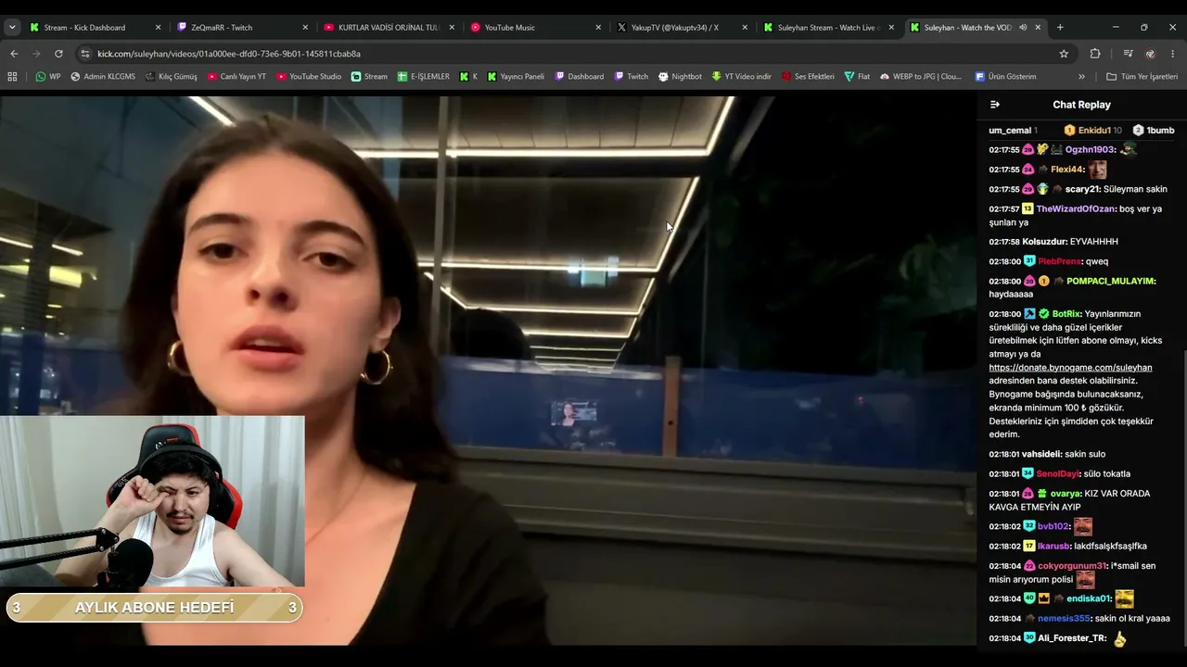Open the Tüm Yer İşaretleri folder
Viewport: 1187px width, 667px height.
click(x=1142, y=77)
